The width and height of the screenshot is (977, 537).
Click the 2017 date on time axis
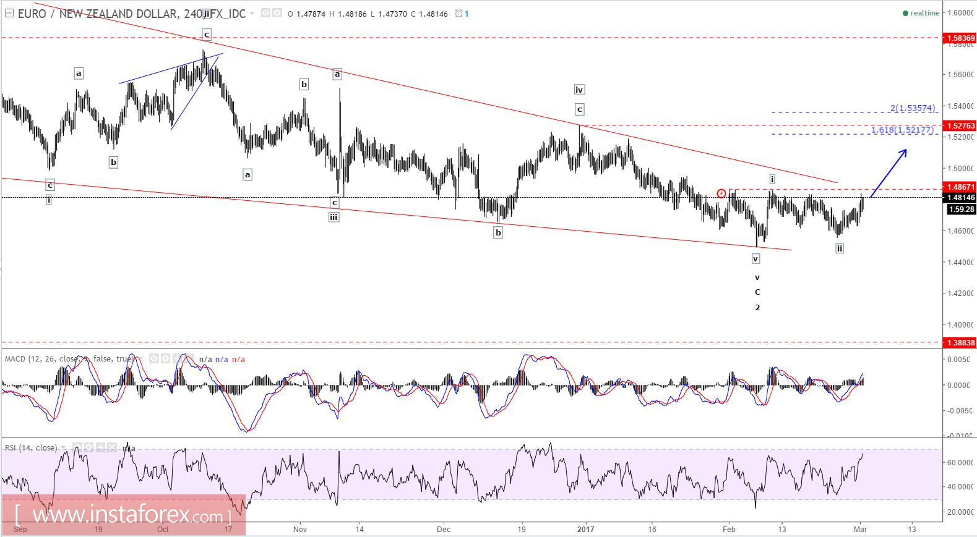click(585, 529)
